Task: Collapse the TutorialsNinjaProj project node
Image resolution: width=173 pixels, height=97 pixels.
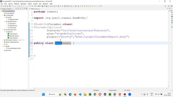Action: [1, 11]
